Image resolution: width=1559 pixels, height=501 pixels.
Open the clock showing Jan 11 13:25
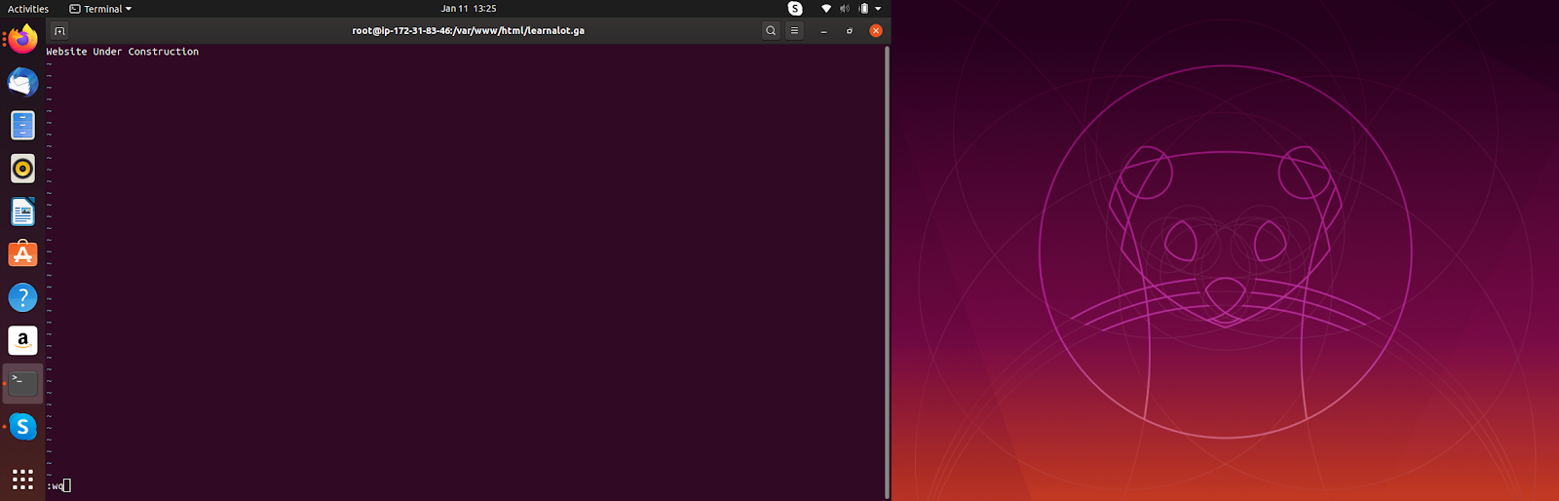[469, 9]
